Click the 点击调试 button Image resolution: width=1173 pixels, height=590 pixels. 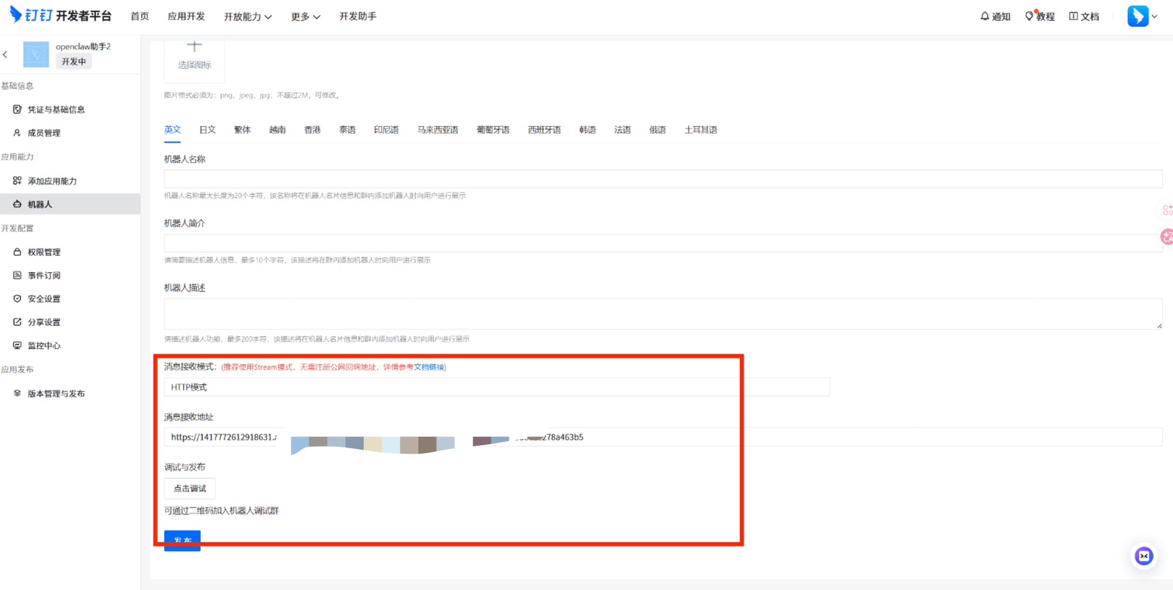tap(189, 489)
